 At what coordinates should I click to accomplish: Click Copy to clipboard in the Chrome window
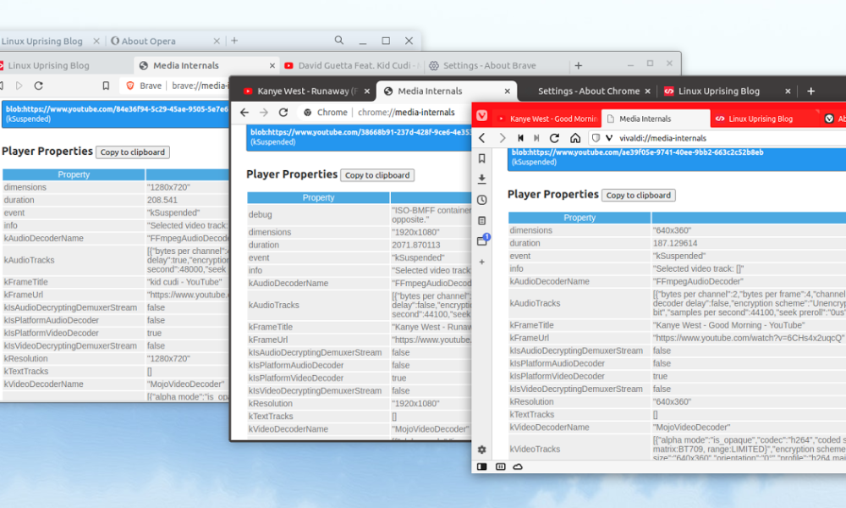pyautogui.click(x=377, y=175)
